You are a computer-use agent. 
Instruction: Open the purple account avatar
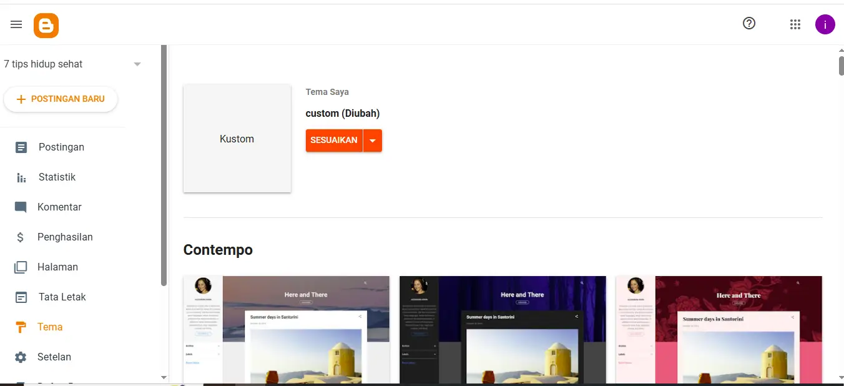tap(825, 24)
